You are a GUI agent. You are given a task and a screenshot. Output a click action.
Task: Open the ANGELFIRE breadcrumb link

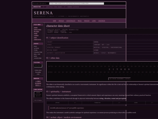(37, 7)
